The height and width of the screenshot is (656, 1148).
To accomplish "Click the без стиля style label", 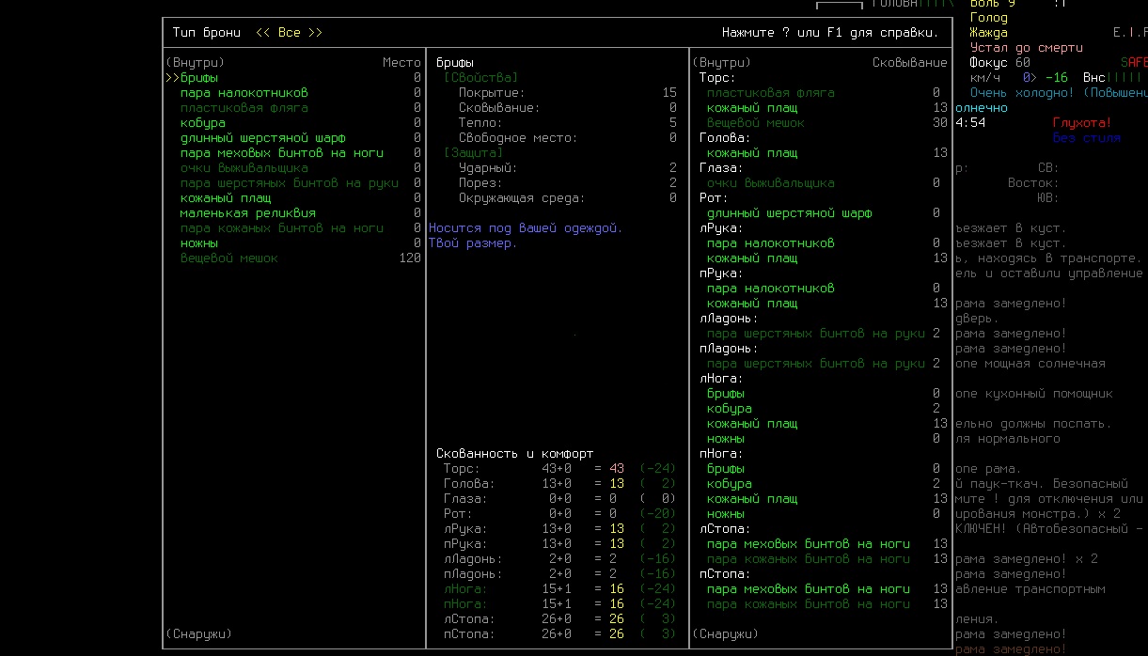I will coord(1087,137).
